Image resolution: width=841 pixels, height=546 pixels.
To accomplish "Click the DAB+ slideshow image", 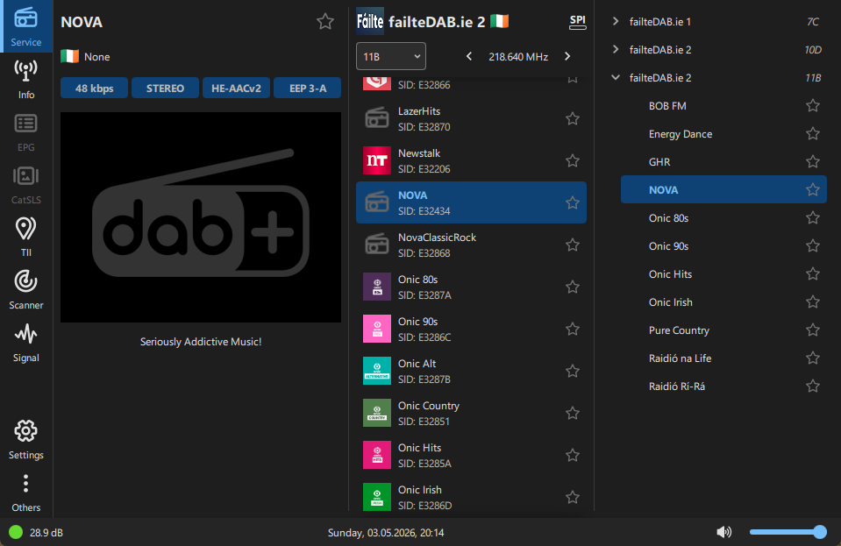I will pyautogui.click(x=201, y=217).
